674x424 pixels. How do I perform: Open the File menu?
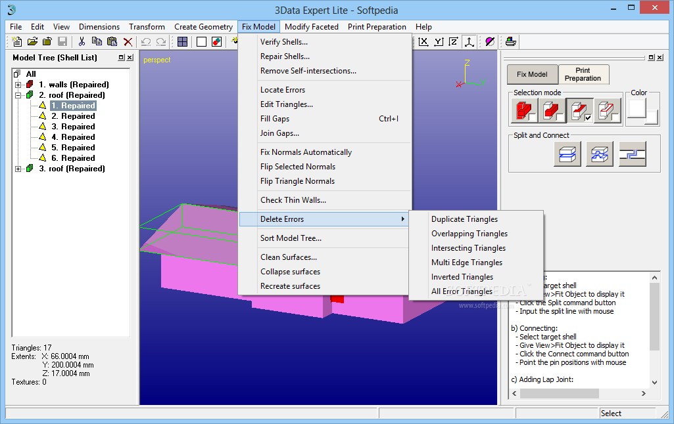click(x=16, y=27)
